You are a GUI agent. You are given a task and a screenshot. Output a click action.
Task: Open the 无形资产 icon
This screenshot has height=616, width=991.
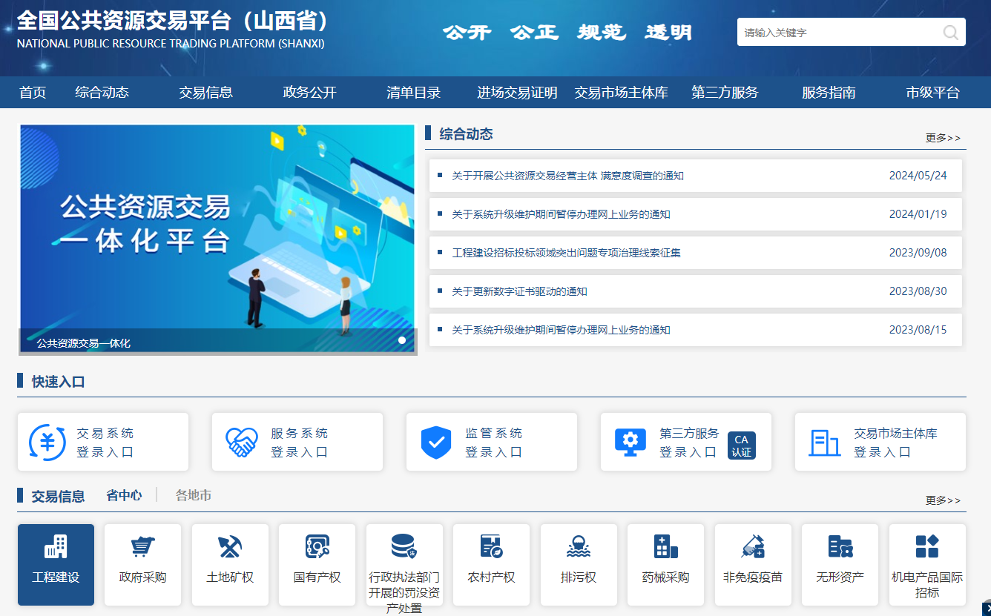click(840, 548)
